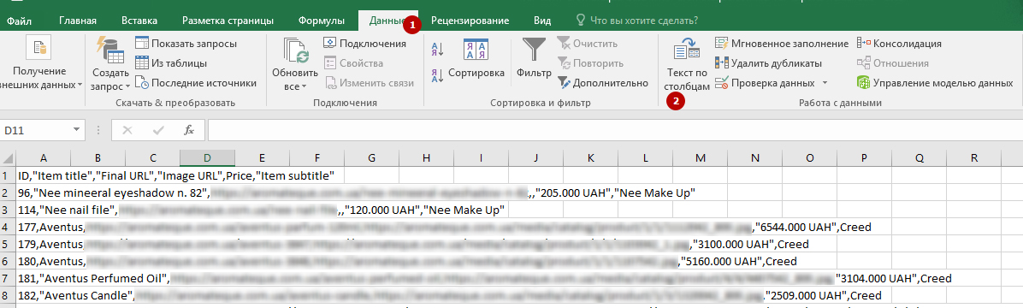Select column D header

[x=207, y=158]
